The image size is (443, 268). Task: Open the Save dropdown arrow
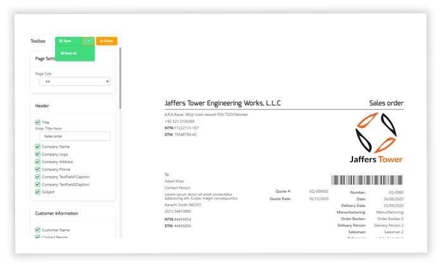(x=89, y=41)
